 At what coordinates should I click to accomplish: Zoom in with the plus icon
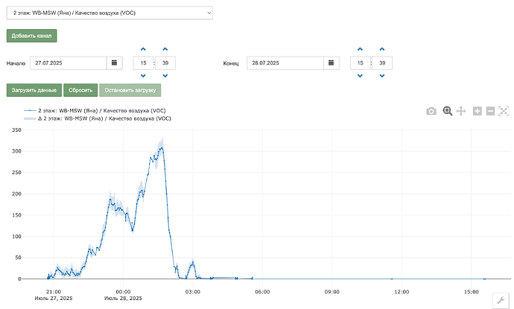coord(477,111)
